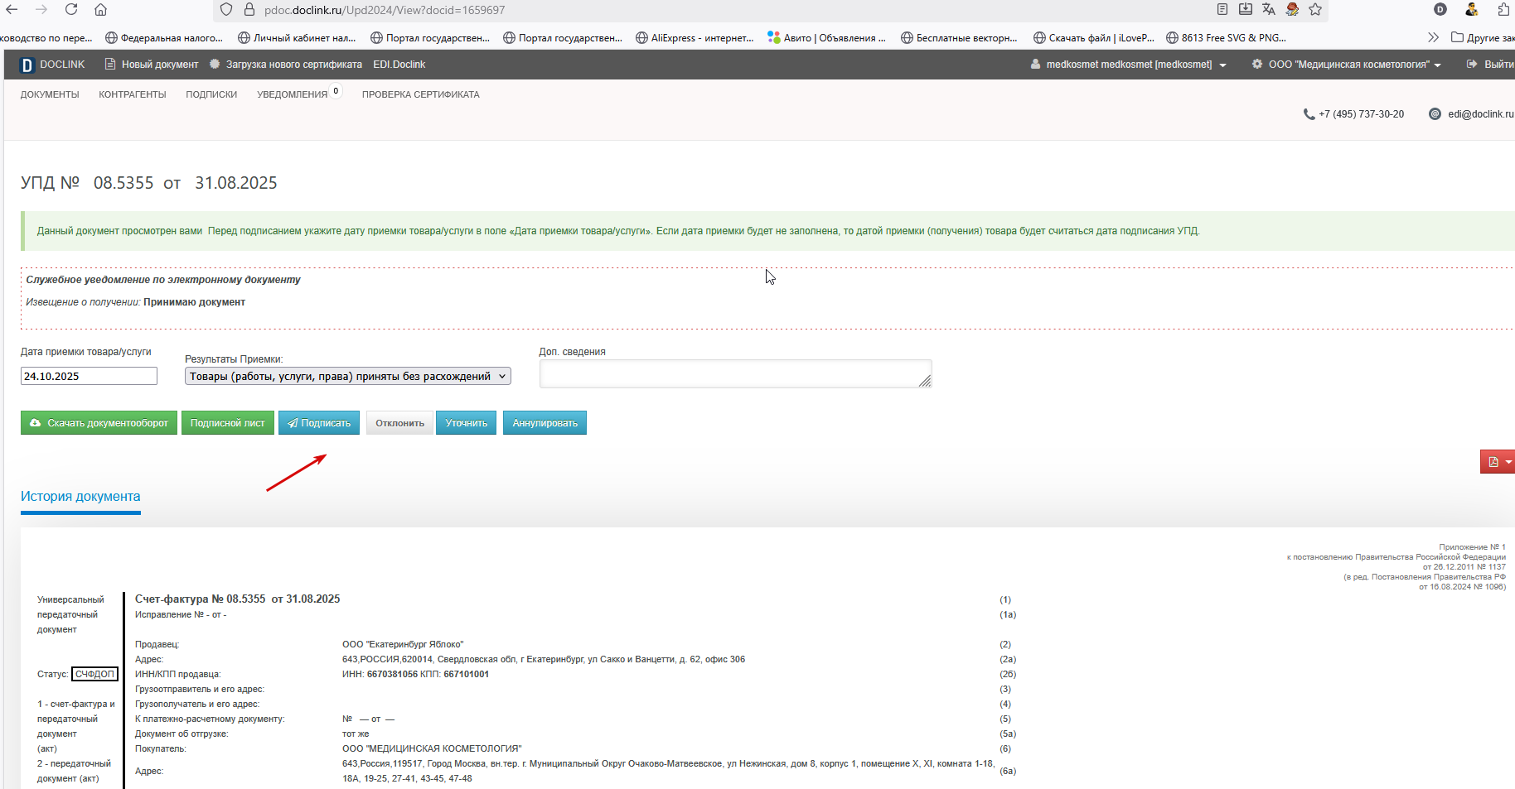Open the tracking protection shield
Screen dimensions: 1515x789
[226, 10]
